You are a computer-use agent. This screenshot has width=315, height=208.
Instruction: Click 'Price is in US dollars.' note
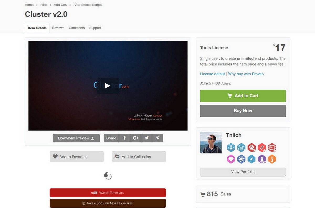pos(216,83)
